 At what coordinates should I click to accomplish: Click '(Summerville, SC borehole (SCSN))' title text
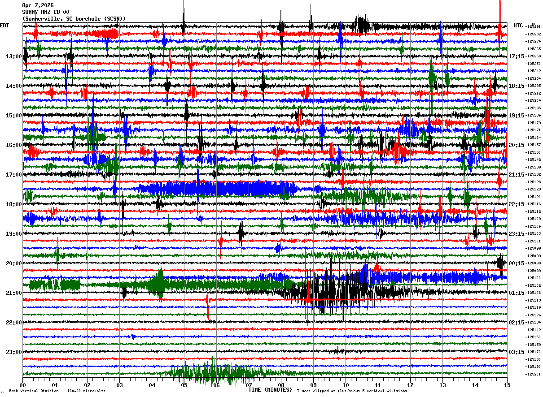(x=74, y=19)
